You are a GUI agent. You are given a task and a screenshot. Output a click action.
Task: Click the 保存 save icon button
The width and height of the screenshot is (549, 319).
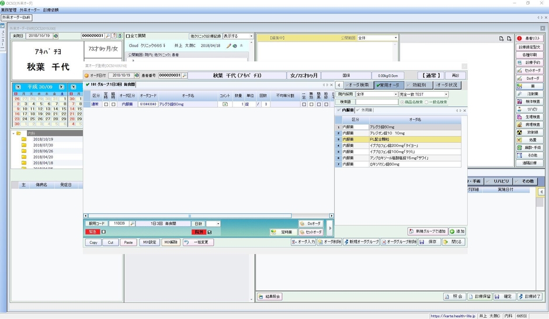(429, 242)
